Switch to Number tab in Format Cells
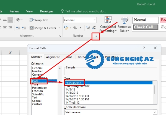The height and width of the screenshot is (115, 166). point(37,57)
